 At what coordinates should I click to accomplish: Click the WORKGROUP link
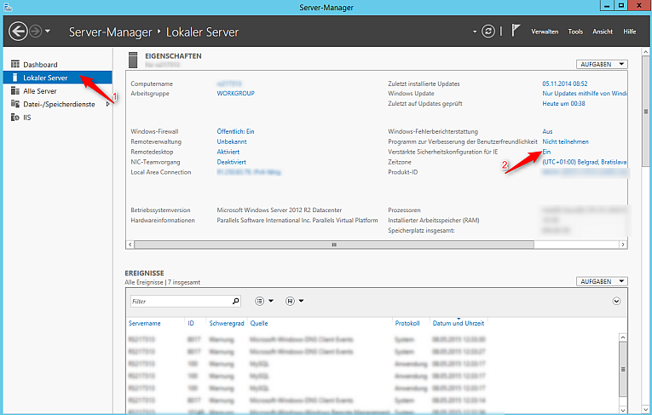point(236,94)
